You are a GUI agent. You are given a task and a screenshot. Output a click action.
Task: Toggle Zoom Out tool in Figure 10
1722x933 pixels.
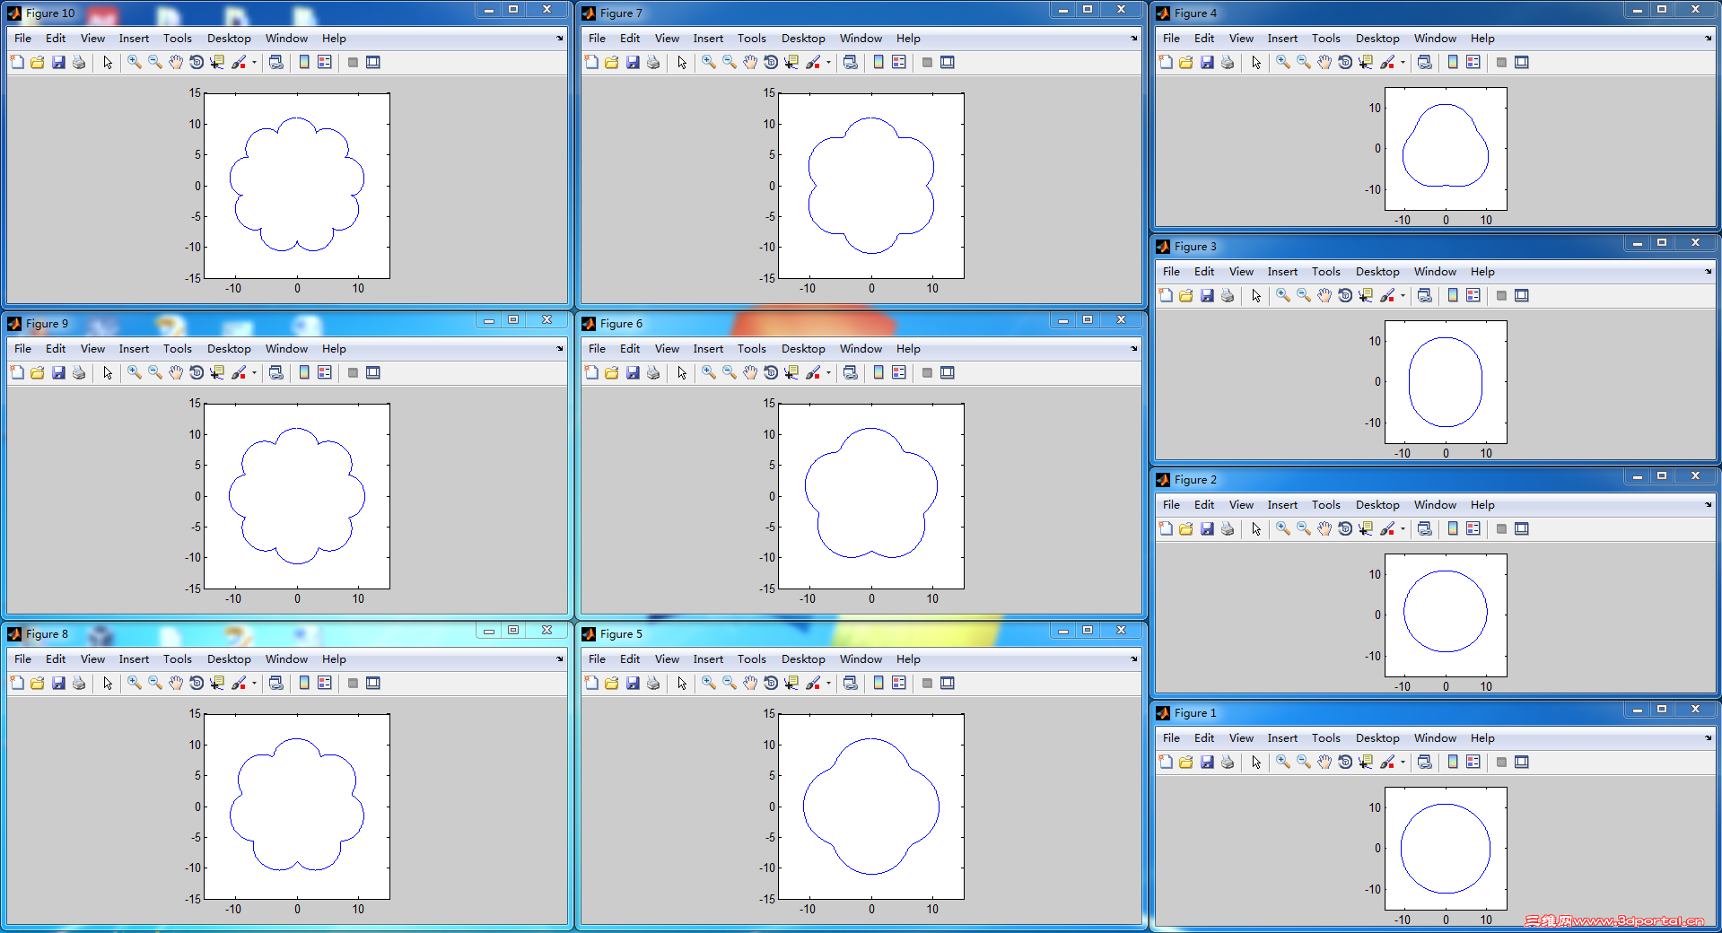tap(155, 62)
